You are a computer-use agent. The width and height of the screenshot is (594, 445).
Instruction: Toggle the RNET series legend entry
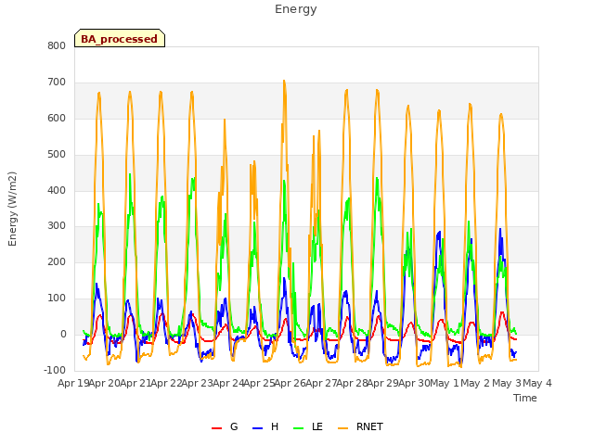(x=360, y=426)
